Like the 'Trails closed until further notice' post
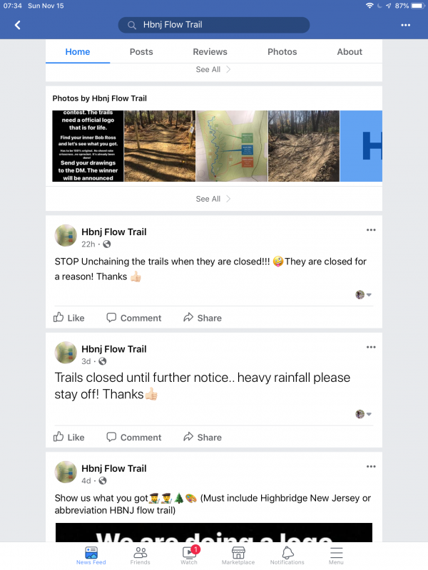Image resolution: width=428 pixels, height=570 pixels. pos(68,437)
